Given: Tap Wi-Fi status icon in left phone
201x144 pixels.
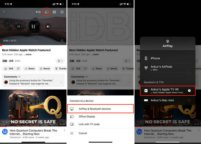Looking at the screenshot, I should pos(57,4).
